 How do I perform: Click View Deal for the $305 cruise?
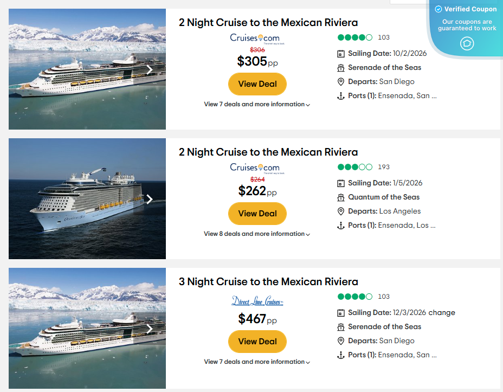(257, 84)
